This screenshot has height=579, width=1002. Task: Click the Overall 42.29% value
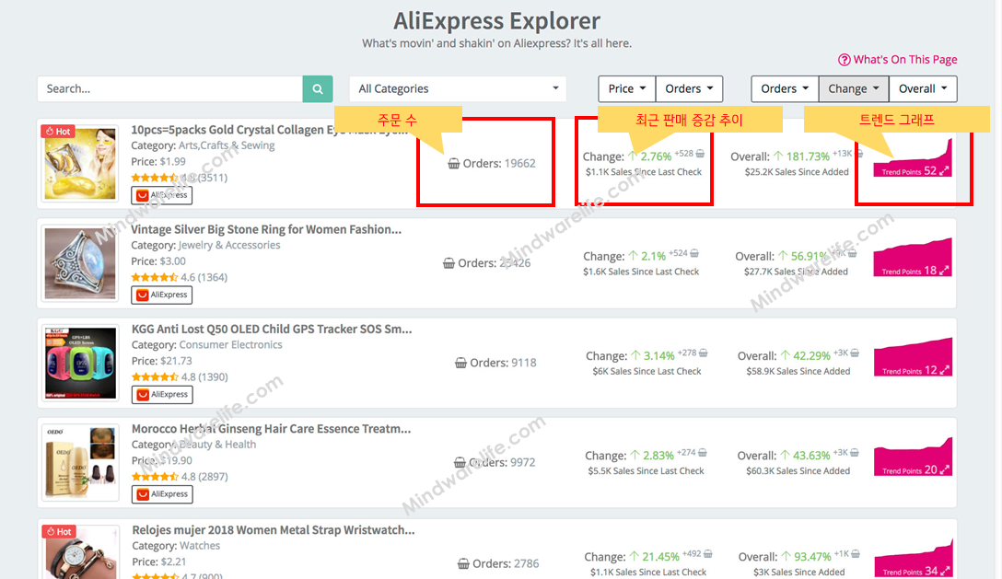tap(811, 356)
